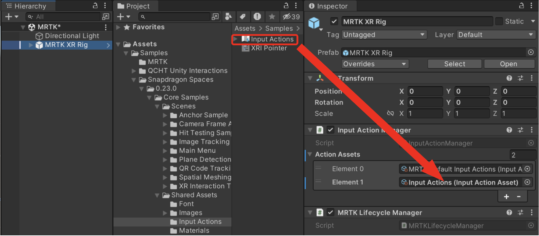This screenshot has width=539, height=236.
Task: Click the Search by Label icon
Action: click(243, 16)
